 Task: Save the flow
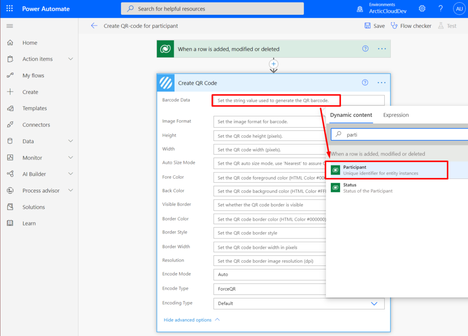[x=375, y=26]
